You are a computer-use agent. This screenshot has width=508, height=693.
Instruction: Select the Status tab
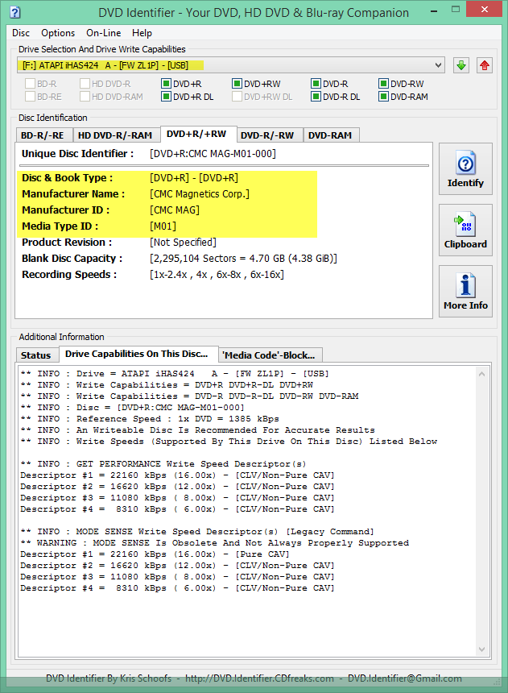[36, 355]
